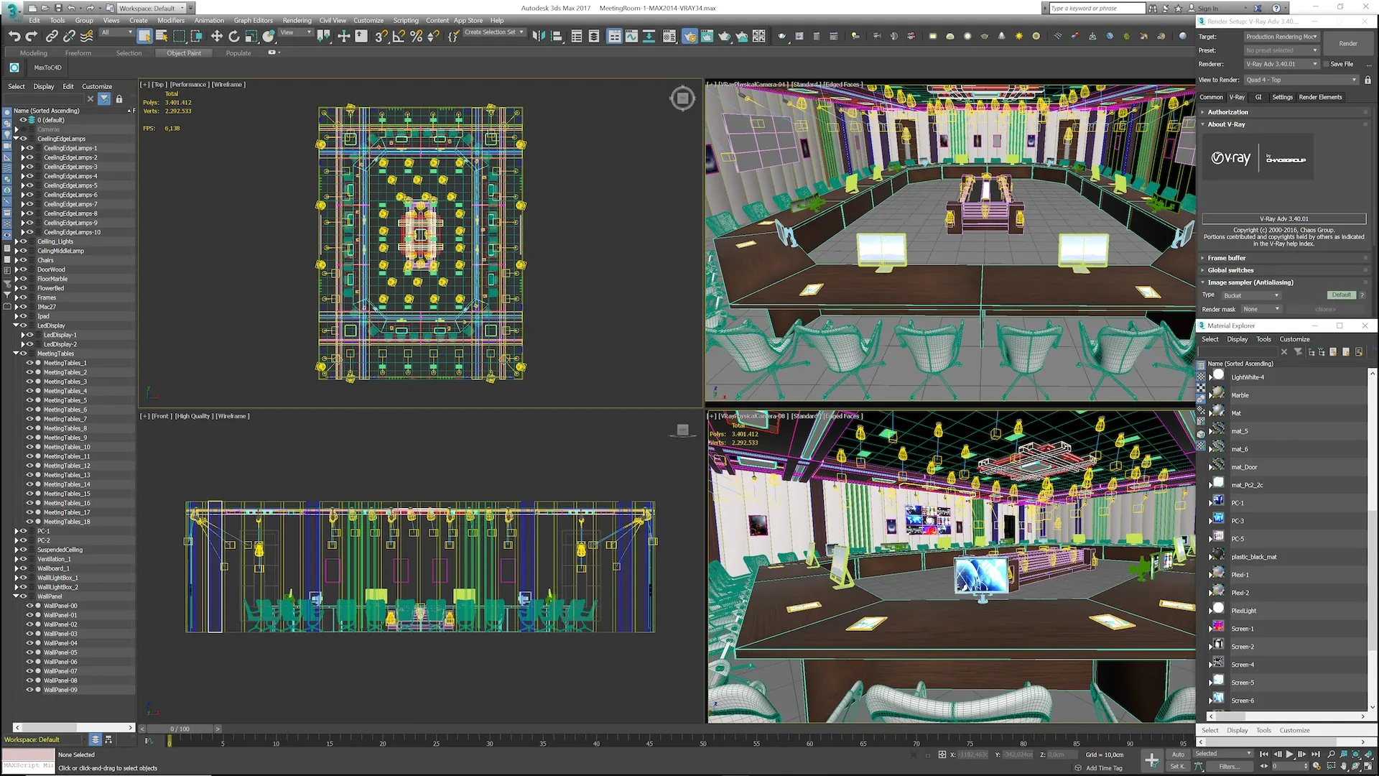Toggle visibility of WallPanel-03
The image size is (1379, 776).
(30, 634)
